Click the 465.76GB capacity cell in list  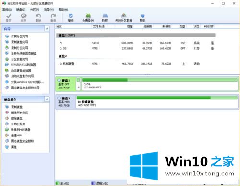point(127,64)
